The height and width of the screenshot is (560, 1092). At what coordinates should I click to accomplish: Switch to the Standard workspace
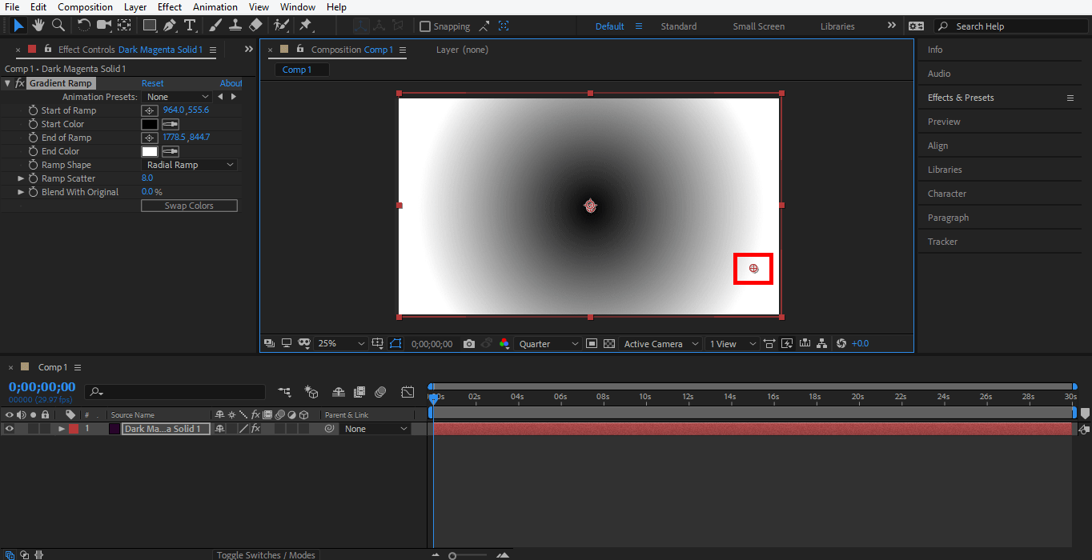point(678,26)
